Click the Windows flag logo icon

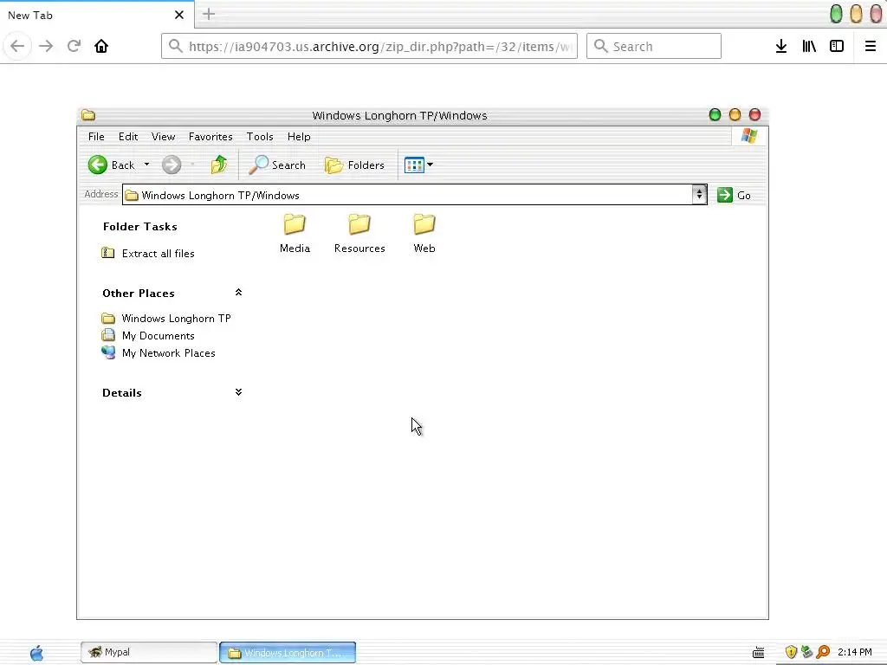[749, 136]
